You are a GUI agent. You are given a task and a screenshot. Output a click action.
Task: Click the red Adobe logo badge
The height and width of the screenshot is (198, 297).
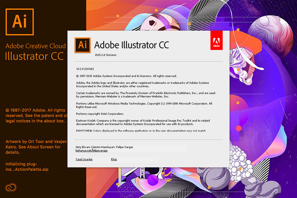216,40
